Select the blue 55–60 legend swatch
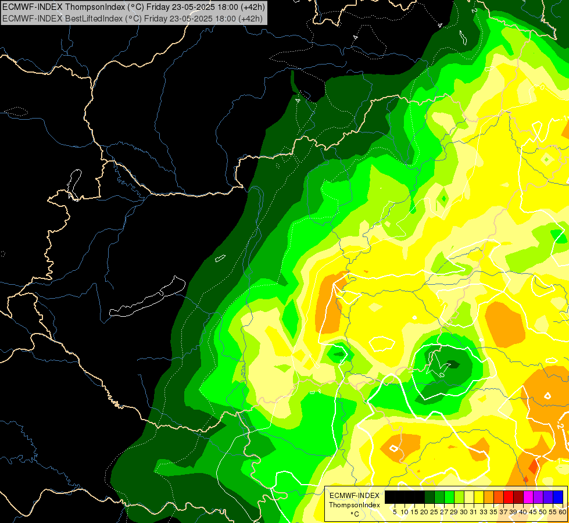Viewport: 569px width, 523px height. [558, 497]
